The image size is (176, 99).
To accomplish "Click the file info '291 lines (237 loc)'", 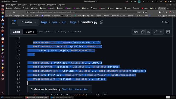I will coord(53,32).
